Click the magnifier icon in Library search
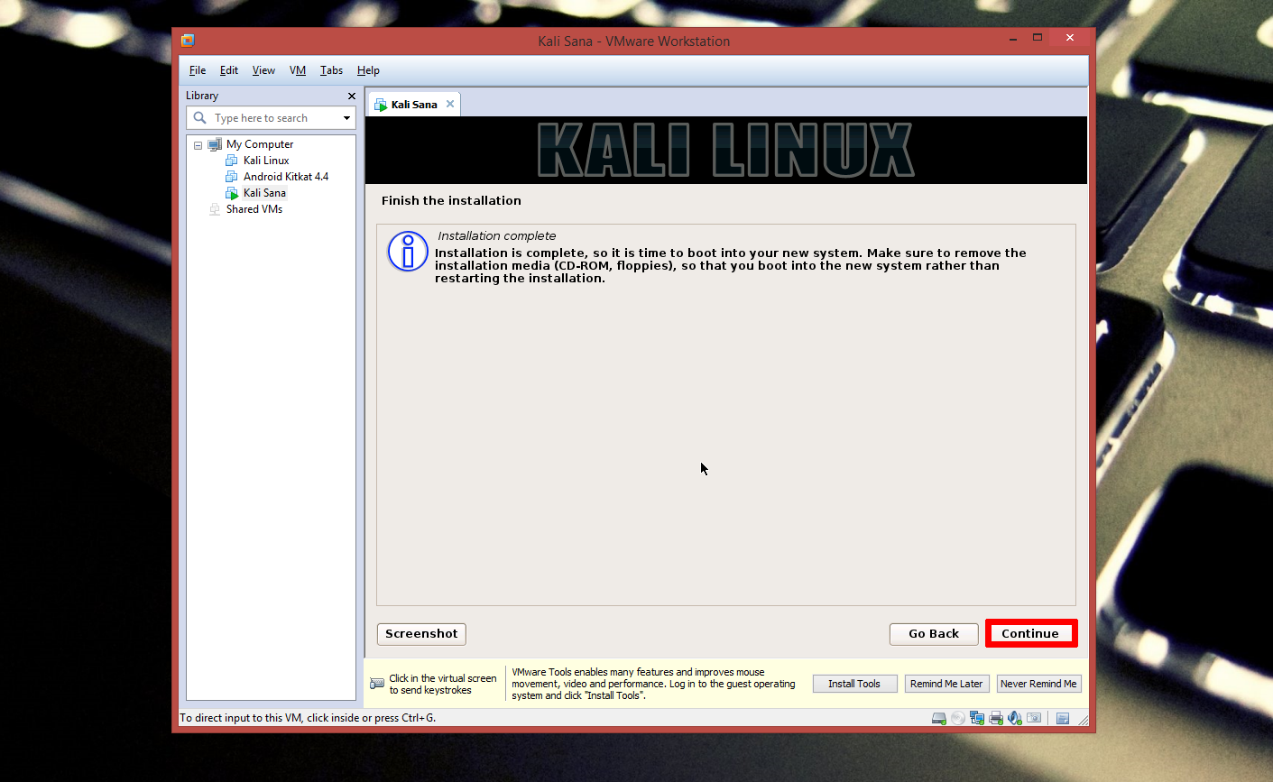The height and width of the screenshot is (782, 1273). tap(200, 118)
